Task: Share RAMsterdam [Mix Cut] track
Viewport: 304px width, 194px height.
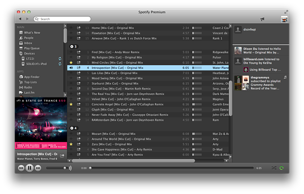Action: (78, 120)
